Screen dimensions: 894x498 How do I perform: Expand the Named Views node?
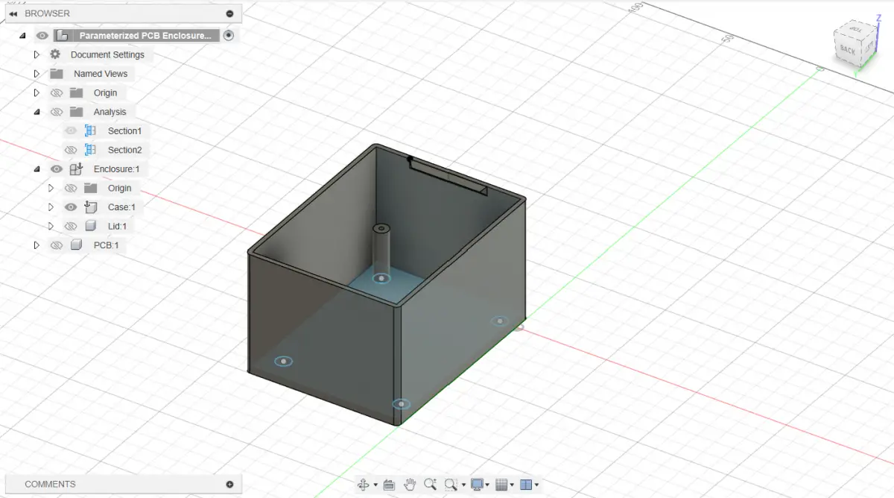pos(37,74)
